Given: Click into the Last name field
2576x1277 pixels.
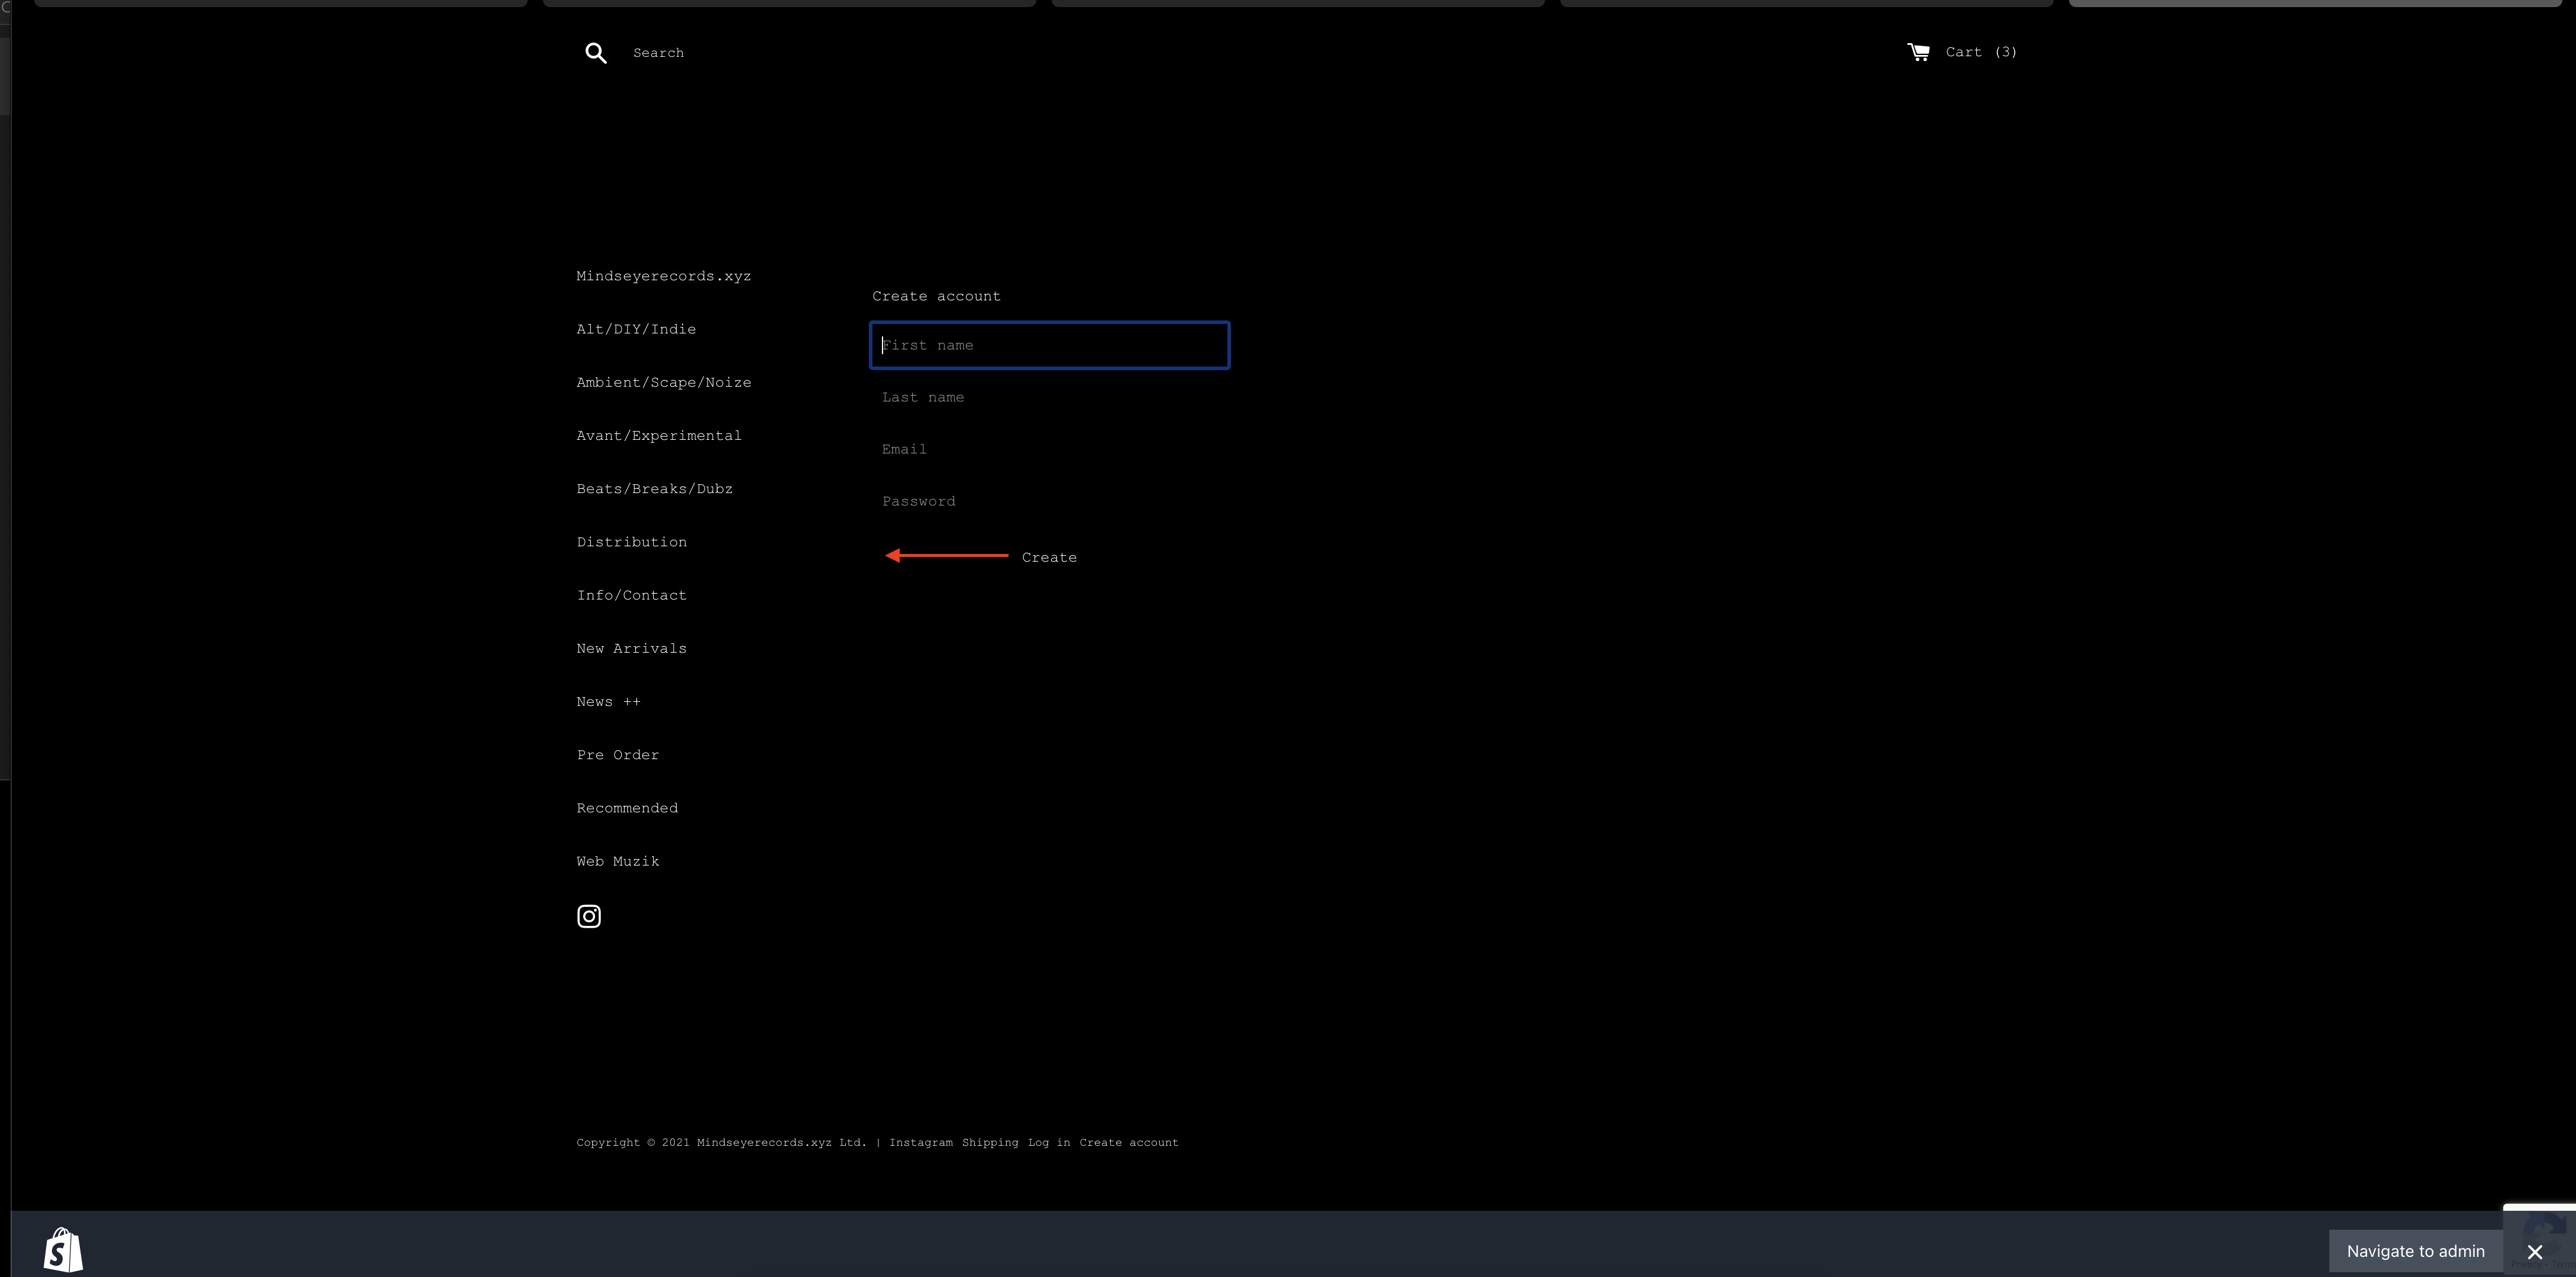Looking at the screenshot, I should (x=1049, y=397).
